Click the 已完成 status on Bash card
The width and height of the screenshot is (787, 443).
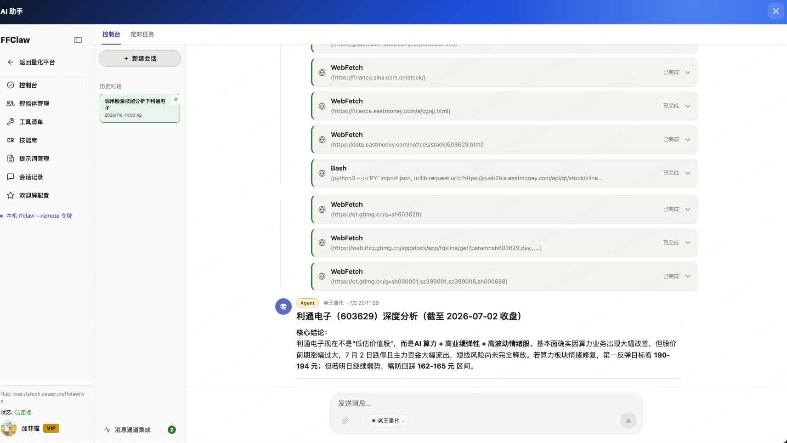[x=671, y=173]
